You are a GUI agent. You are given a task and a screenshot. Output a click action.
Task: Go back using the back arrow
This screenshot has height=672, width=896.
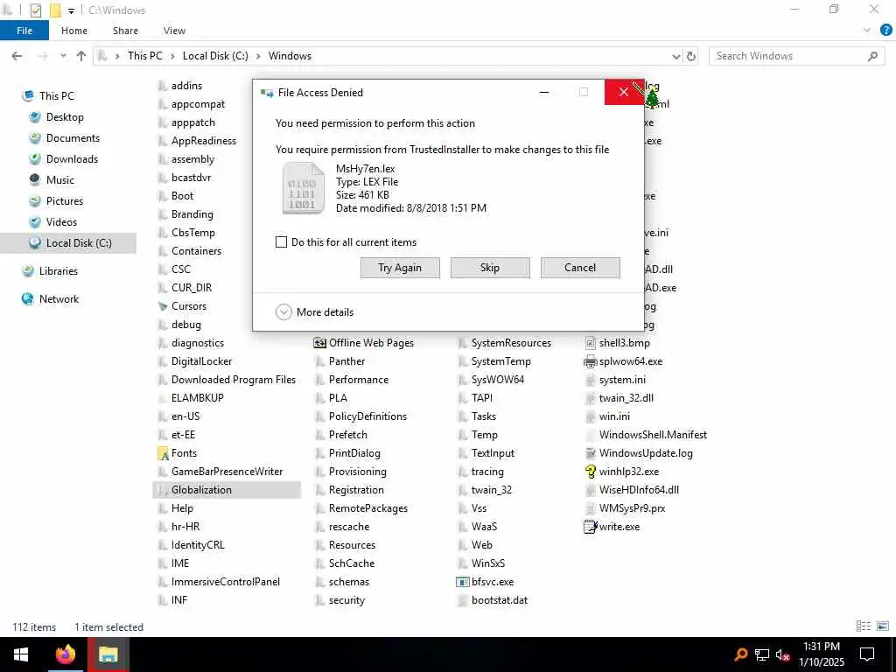(17, 56)
